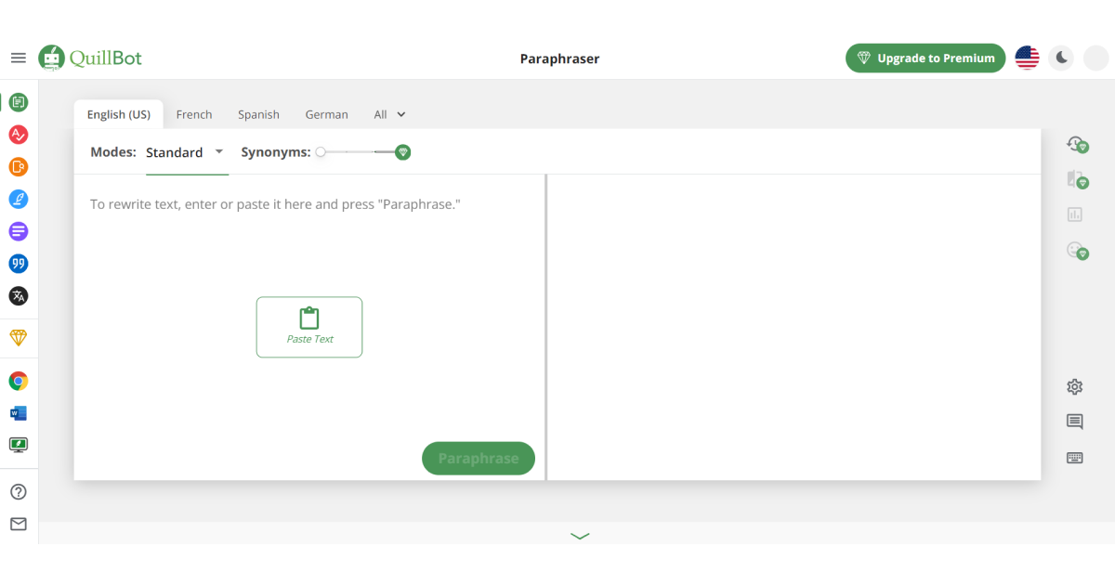Viewport: 1115px width, 585px height.
Task: Expand the bottom green chevron section
Action: pyautogui.click(x=580, y=536)
